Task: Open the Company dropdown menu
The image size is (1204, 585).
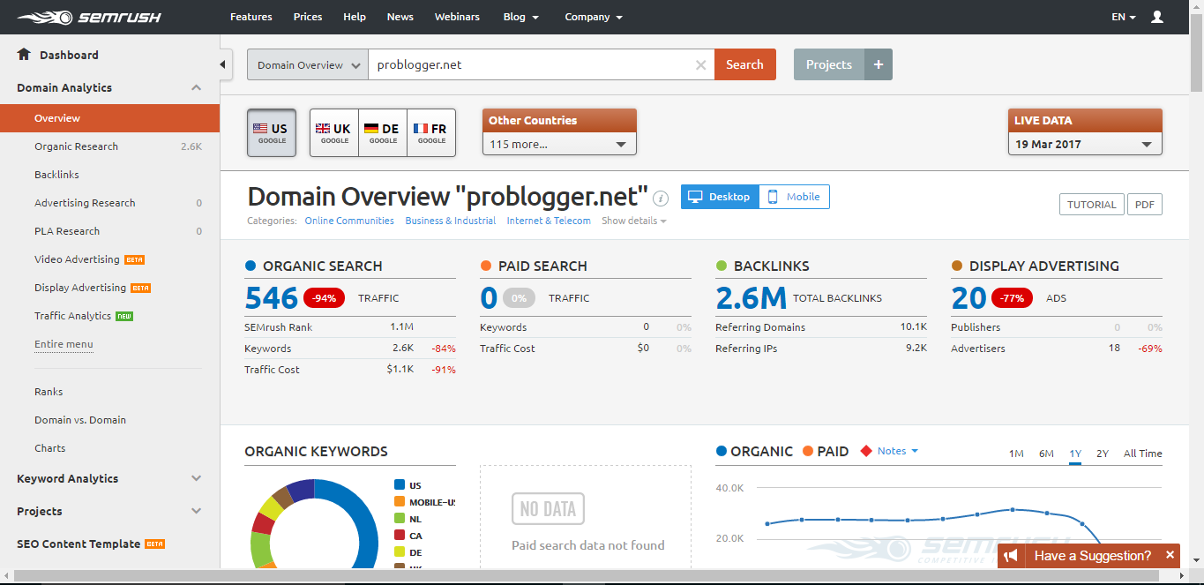Action: [594, 17]
